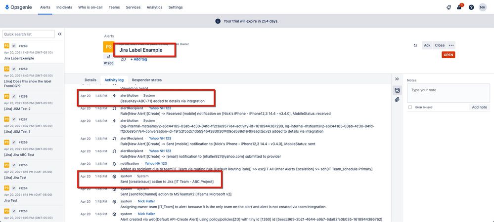Open the notifications gift icon with badge
The image size is (494, 222).
coord(459,7)
